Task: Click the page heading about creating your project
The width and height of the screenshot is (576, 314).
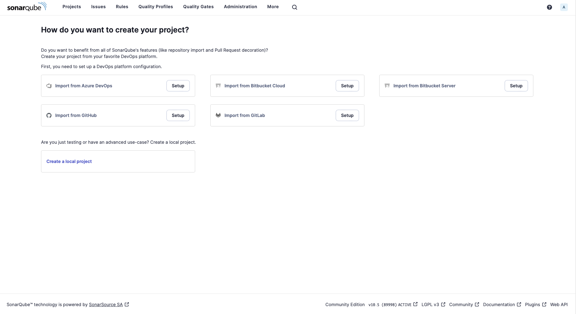Action: (x=115, y=30)
